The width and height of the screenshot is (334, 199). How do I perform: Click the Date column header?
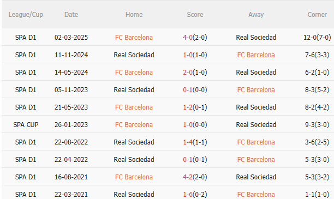(x=71, y=15)
